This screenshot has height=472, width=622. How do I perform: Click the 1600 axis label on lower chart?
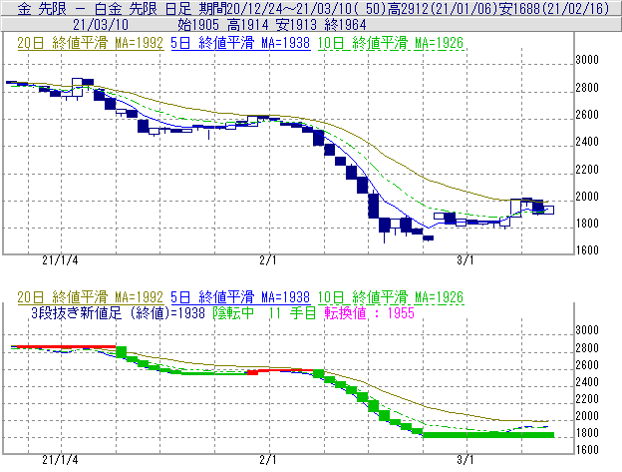coord(587,450)
